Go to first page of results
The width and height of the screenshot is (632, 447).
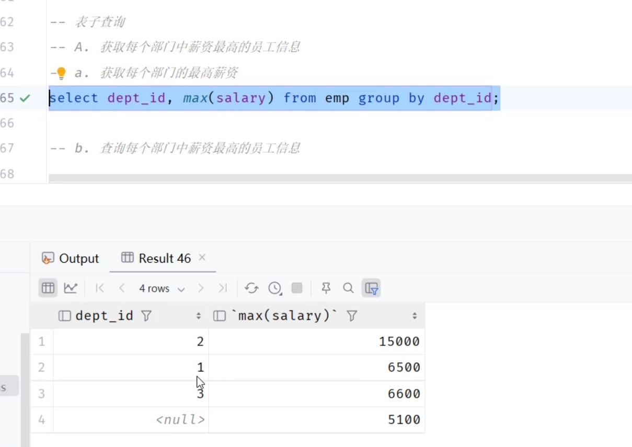tap(100, 288)
